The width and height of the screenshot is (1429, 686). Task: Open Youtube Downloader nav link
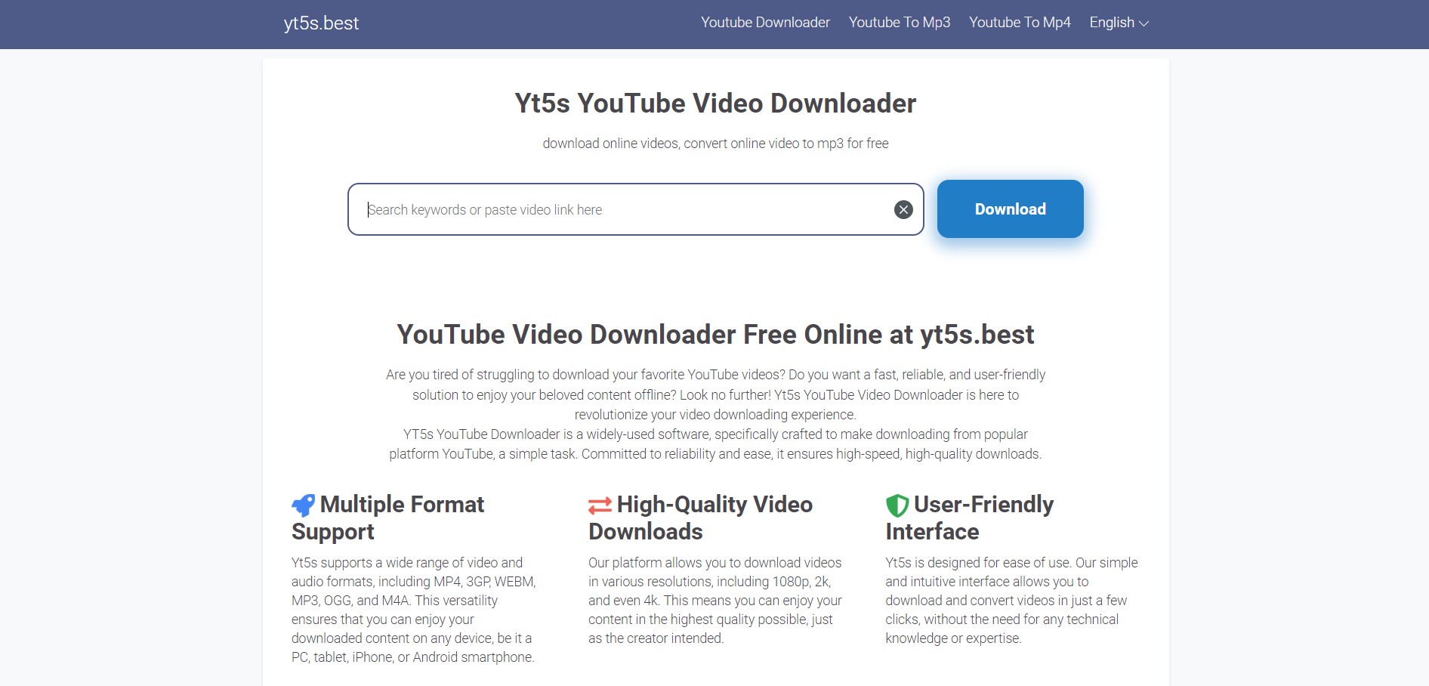tap(765, 23)
